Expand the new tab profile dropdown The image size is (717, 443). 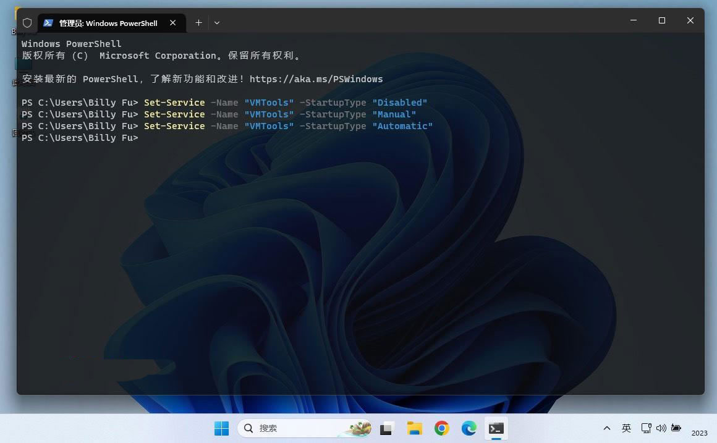click(217, 23)
